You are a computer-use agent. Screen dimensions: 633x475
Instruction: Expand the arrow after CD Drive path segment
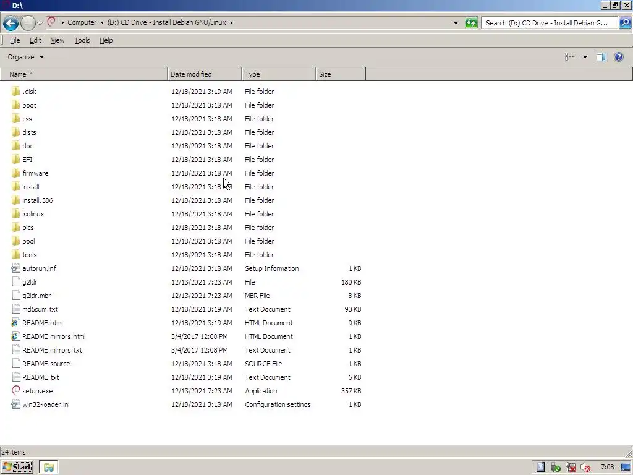click(x=231, y=23)
